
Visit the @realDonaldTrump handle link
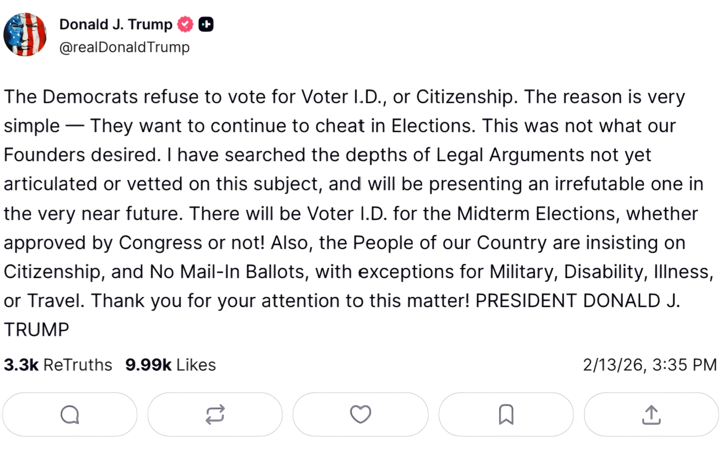[125, 47]
